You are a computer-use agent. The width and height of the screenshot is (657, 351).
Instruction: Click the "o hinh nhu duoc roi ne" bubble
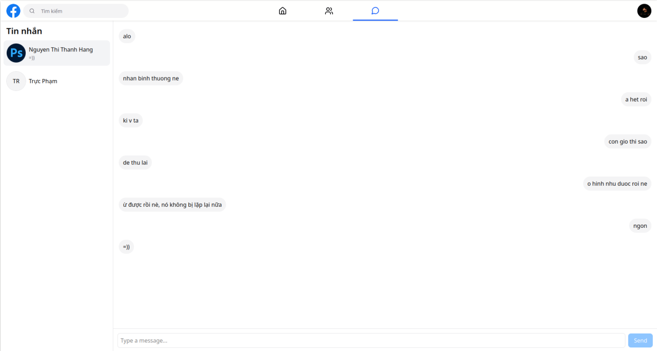(x=617, y=184)
